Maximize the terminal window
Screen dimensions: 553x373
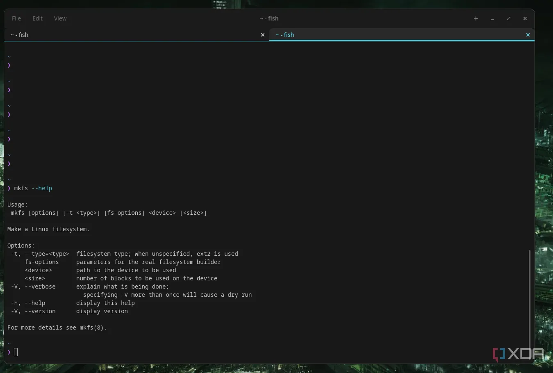pos(509,18)
